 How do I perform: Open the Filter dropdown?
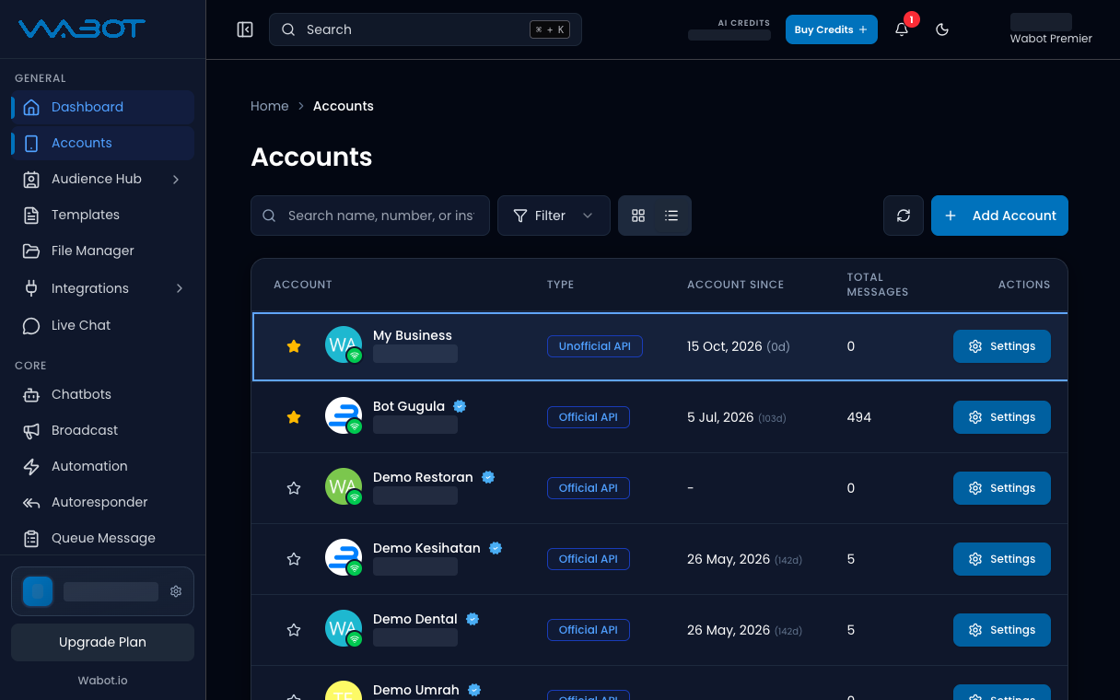coord(554,216)
